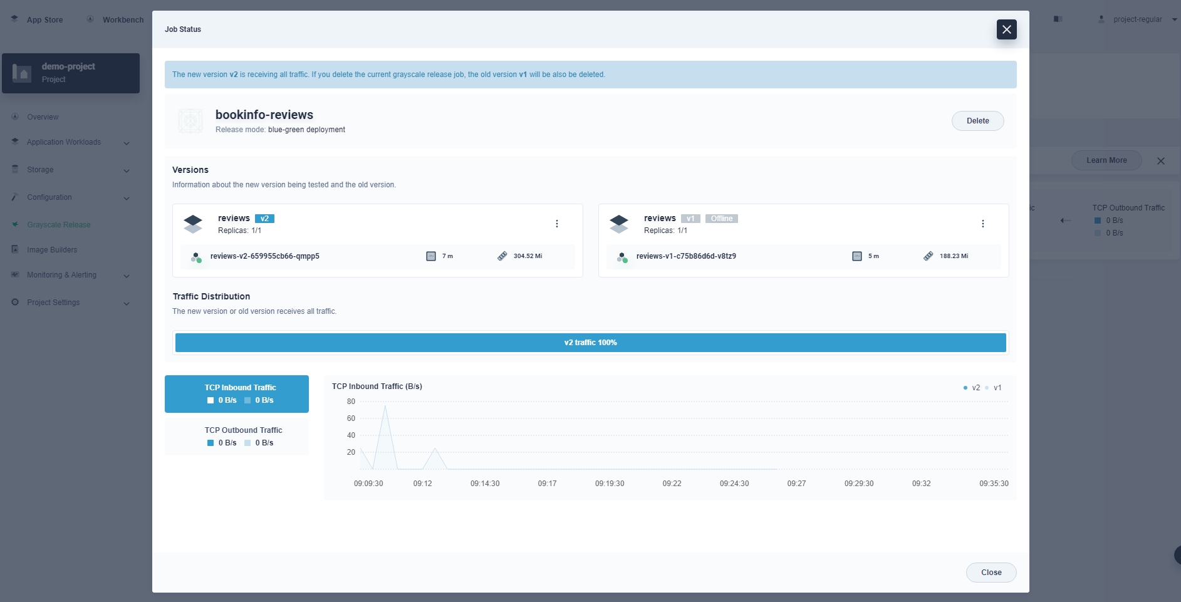The width and height of the screenshot is (1181, 602).
Task: Delete the bookinfo-reviews release job
Action: tap(977, 121)
